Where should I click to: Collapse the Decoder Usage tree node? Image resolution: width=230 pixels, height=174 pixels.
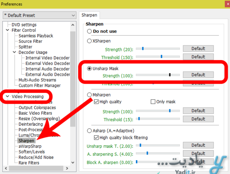(15, 52)
